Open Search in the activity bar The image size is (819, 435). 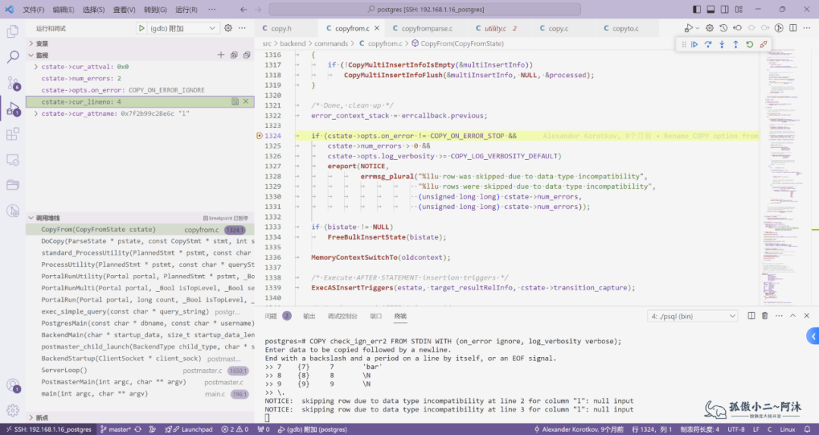click(x=13, y=57)
